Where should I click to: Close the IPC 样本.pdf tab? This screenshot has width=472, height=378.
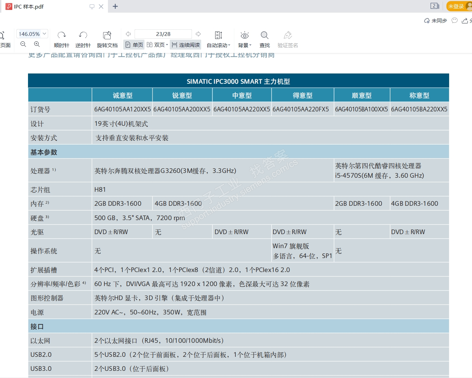(101, 6)
